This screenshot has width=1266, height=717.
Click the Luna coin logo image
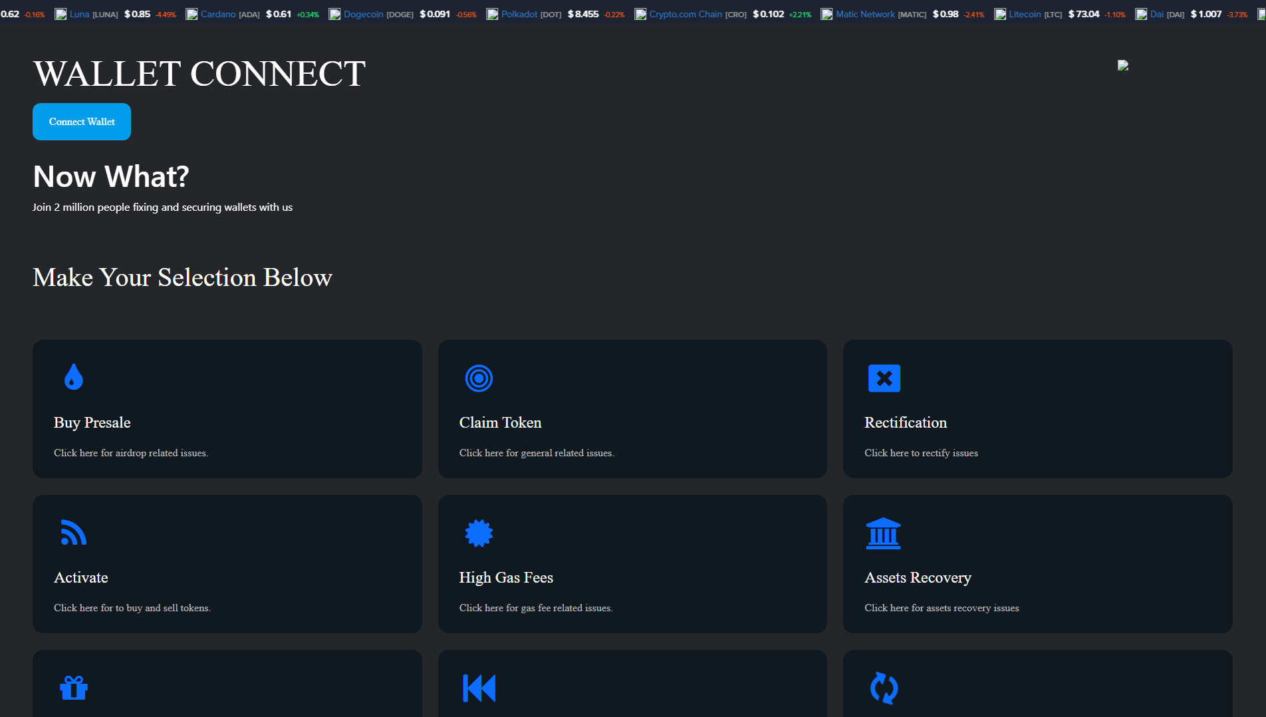click(61, 14)
